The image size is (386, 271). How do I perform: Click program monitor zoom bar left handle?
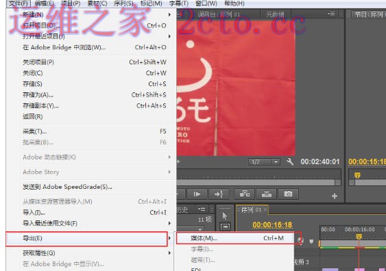point(352,183)
